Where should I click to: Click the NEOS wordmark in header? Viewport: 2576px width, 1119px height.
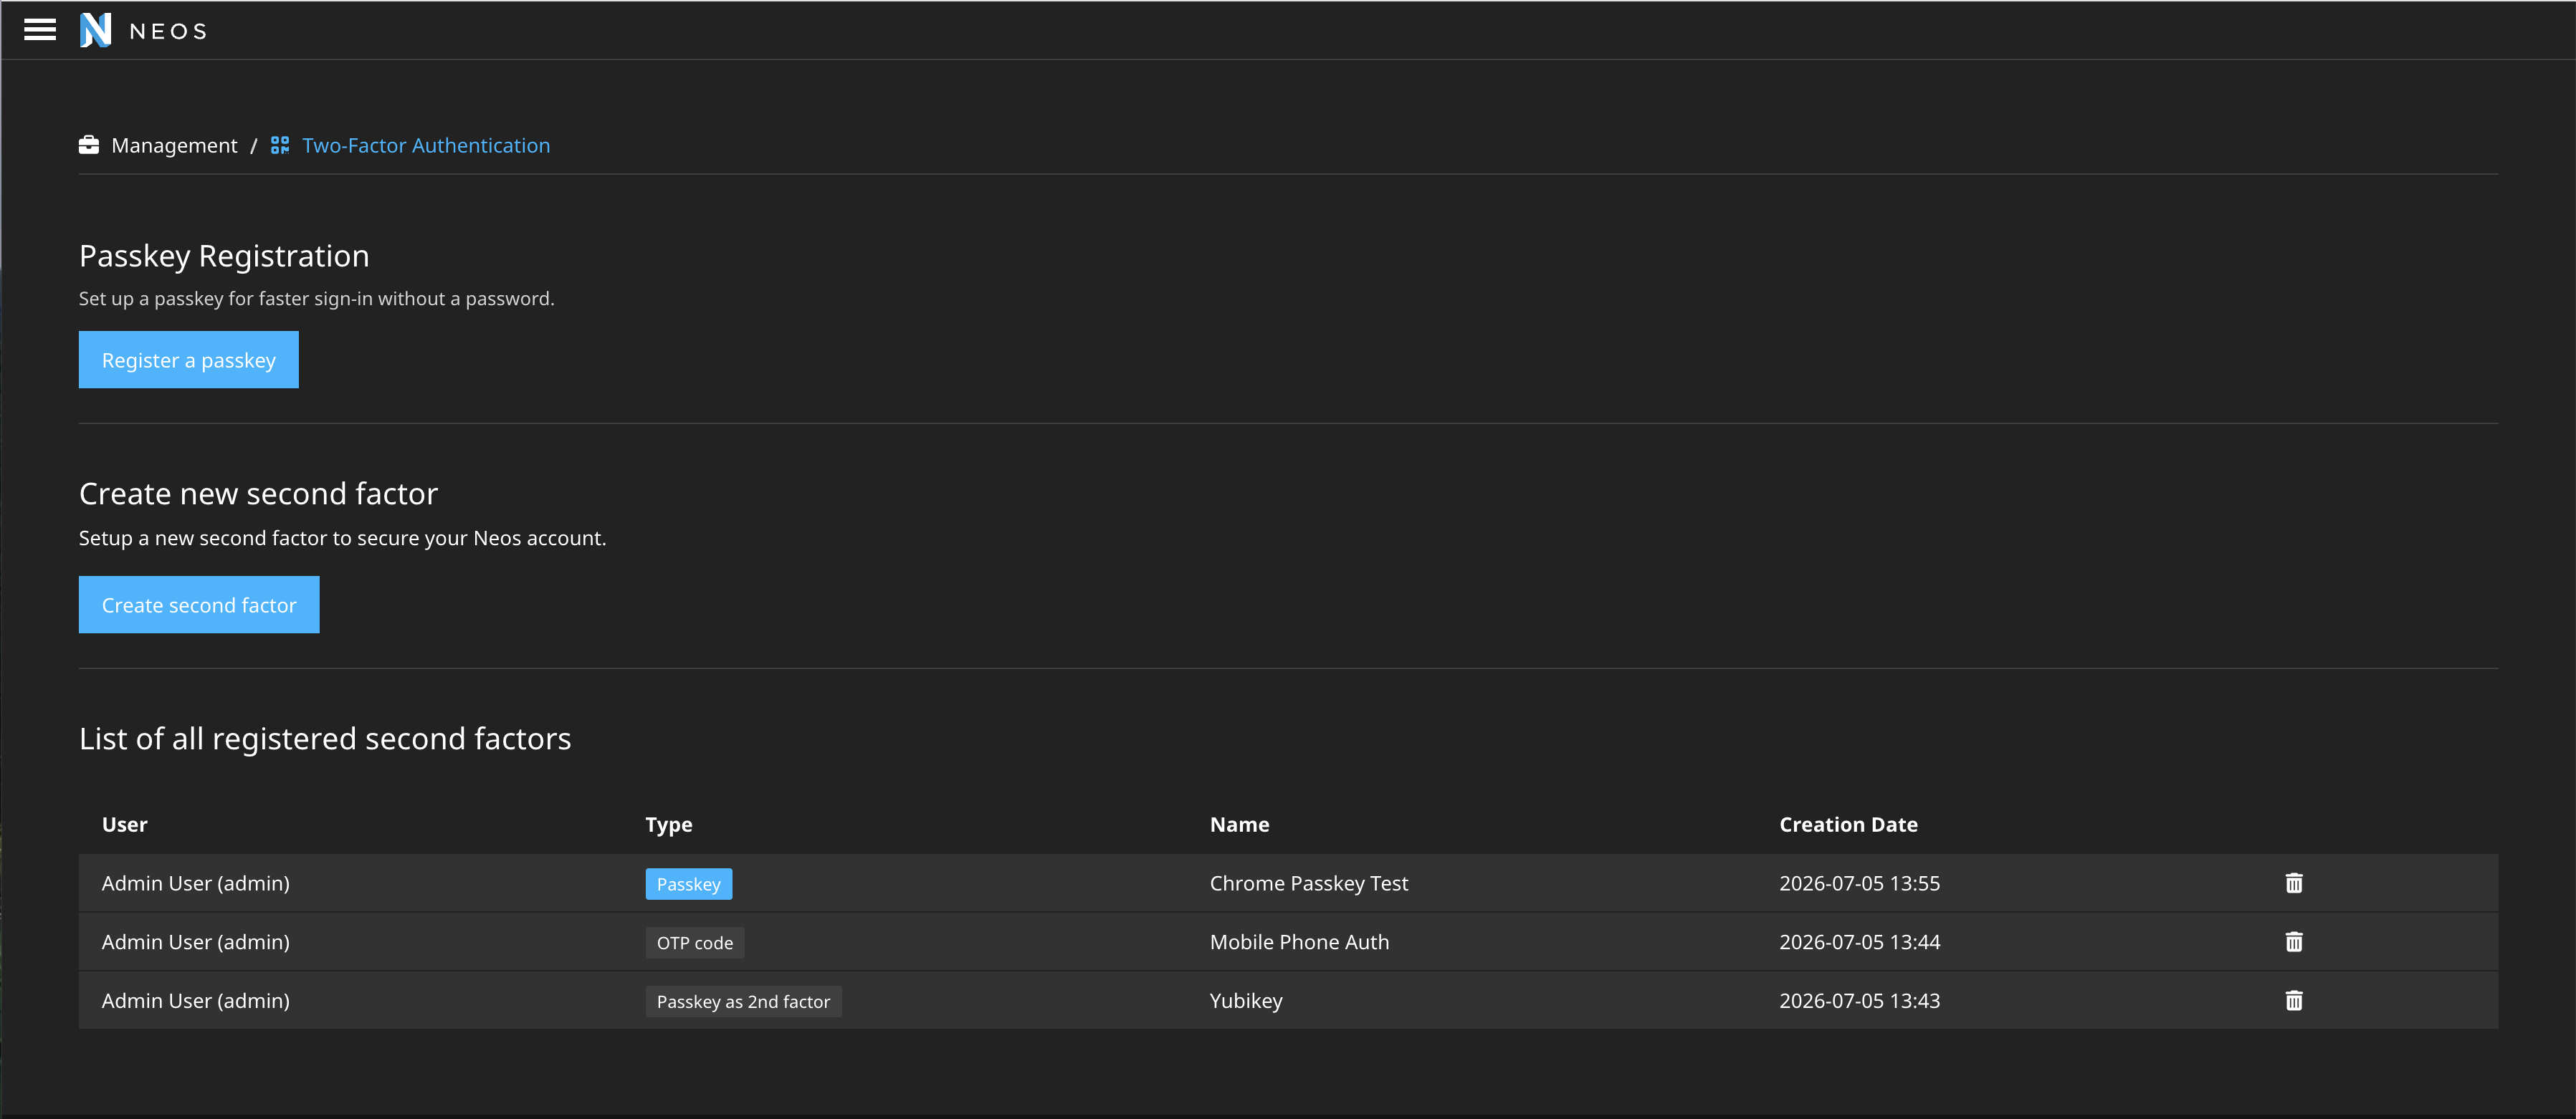click(x=168, y=32)
